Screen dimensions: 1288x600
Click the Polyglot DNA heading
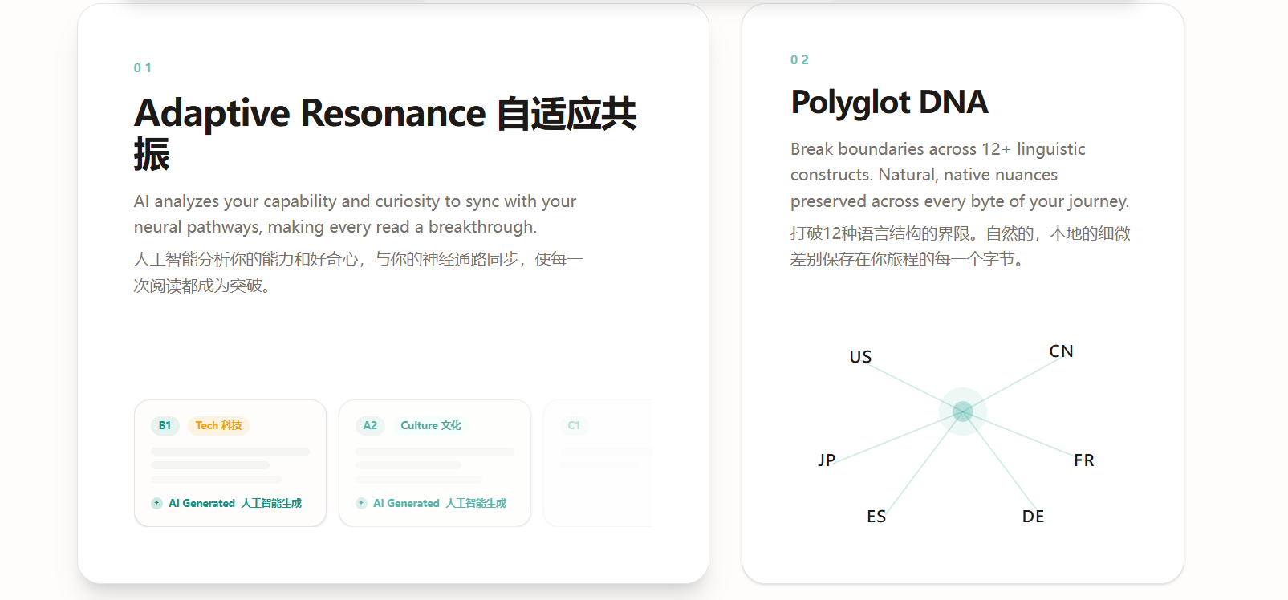coord(889,103)
